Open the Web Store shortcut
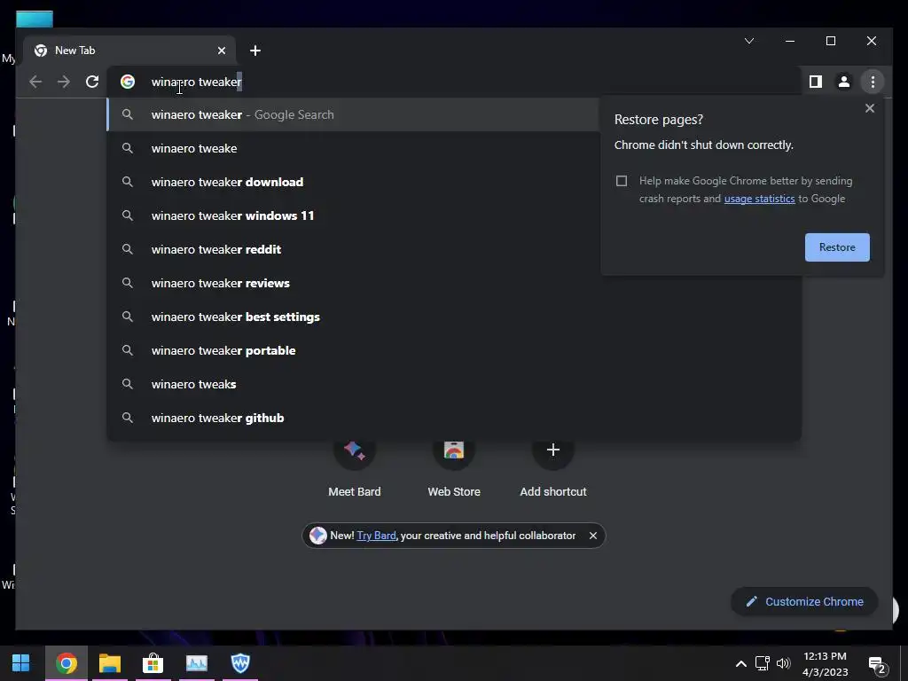 coord(454,466)
